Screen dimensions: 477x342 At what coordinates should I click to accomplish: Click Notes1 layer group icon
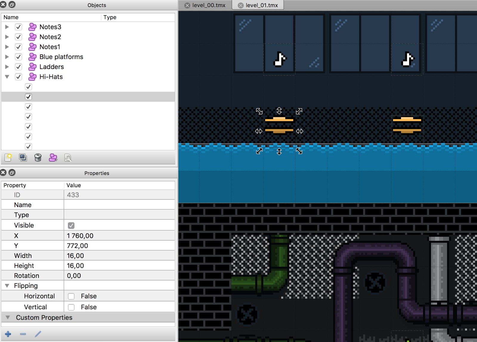pos(32,47)
